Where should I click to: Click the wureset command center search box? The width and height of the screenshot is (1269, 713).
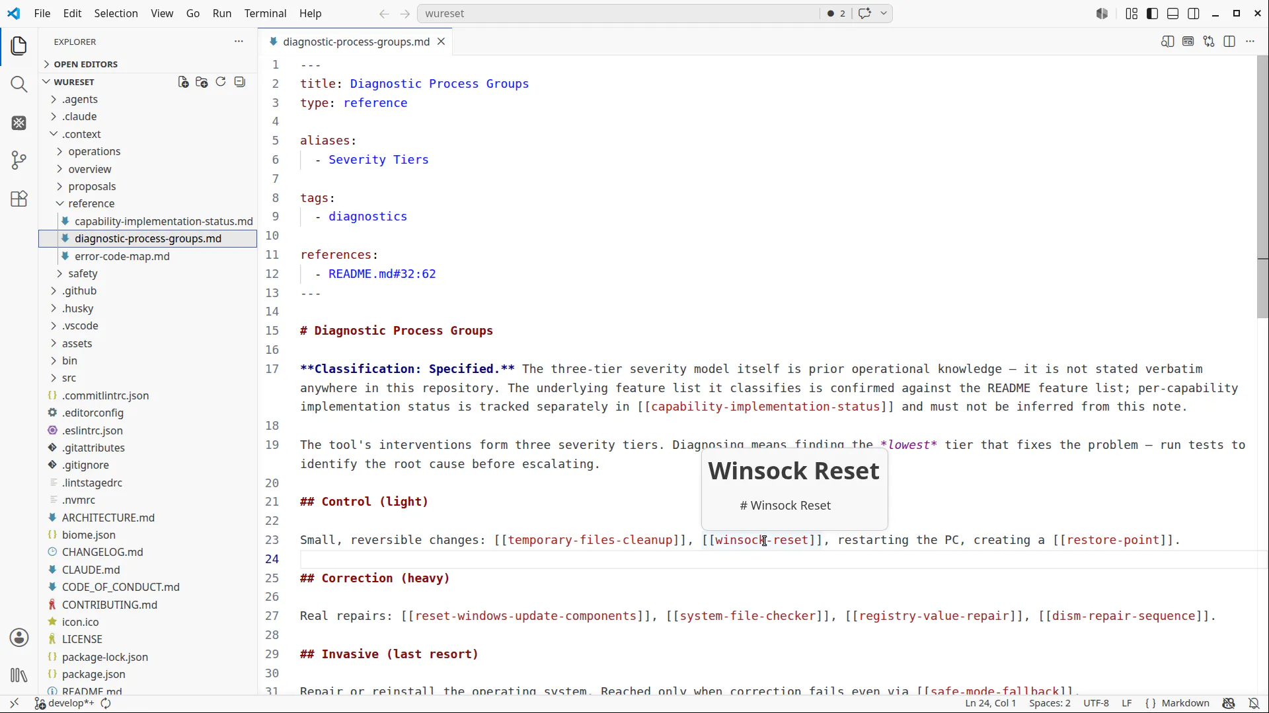[x=619, y=13]
